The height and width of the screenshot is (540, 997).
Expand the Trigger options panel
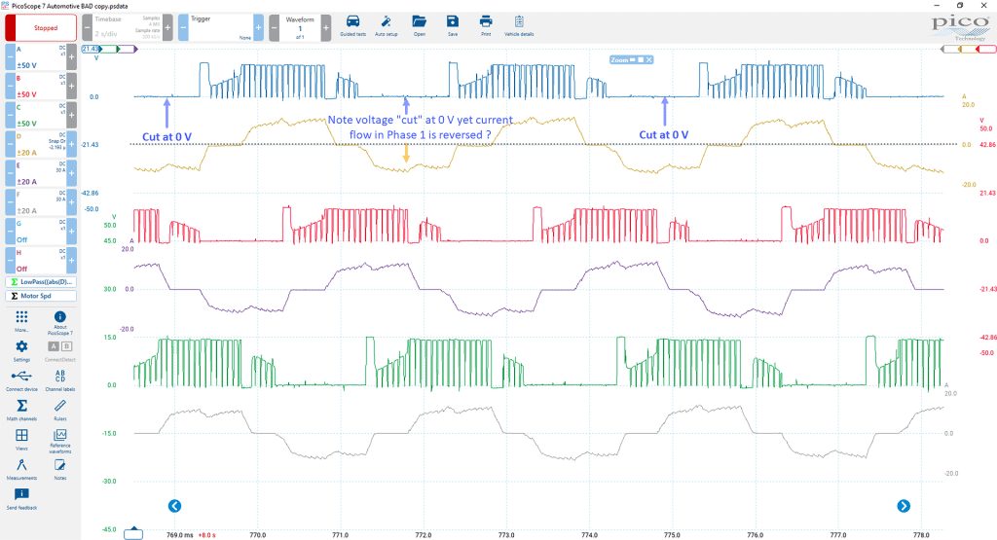221,28
